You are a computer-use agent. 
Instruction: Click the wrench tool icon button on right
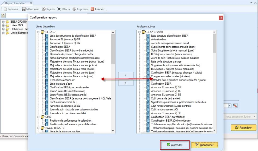235,106
